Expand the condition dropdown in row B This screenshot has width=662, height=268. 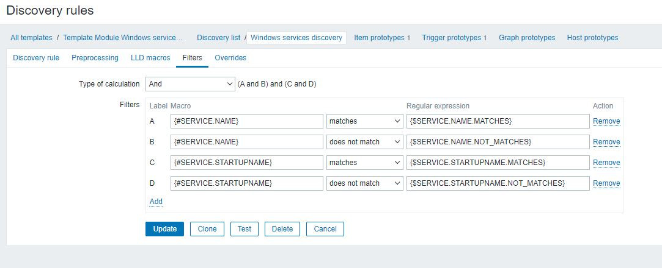pyautogui.click(x=364, y=142)
